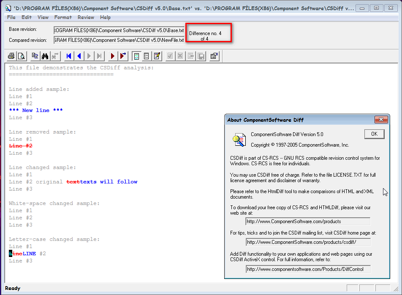Viewport: 402px width, 295px height.
Task: Jump to the first difference
Action: point(69,56)
